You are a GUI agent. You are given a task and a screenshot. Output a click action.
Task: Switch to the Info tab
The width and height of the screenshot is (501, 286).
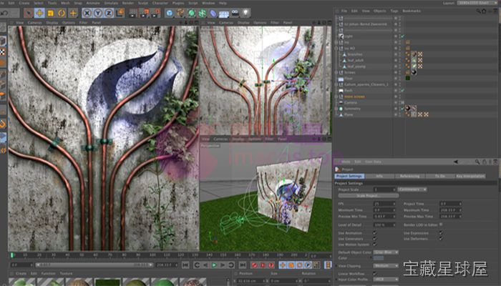[379, 176]
